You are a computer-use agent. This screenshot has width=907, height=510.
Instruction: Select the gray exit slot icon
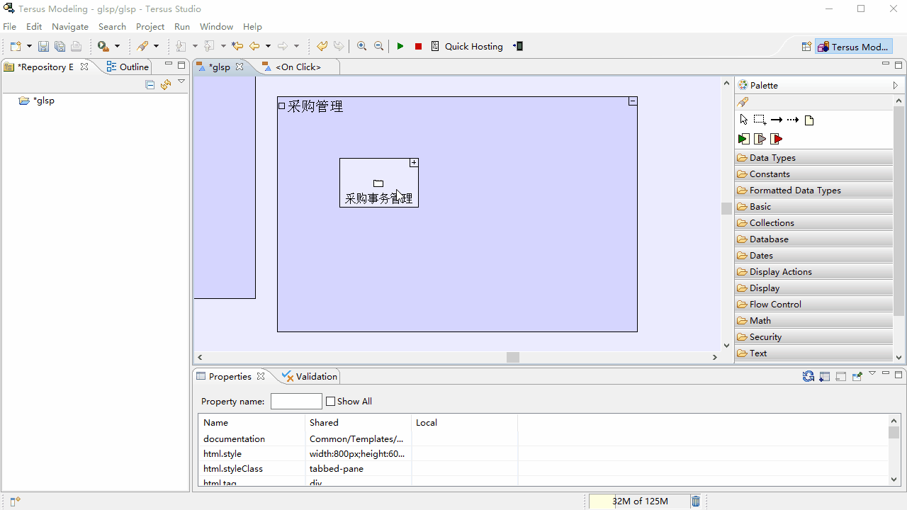(x=760, y=139)
